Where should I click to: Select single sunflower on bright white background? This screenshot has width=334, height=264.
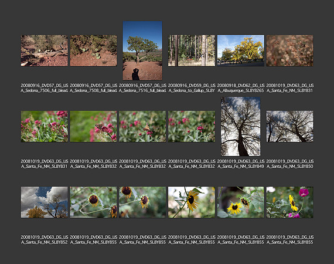(192, 202)
